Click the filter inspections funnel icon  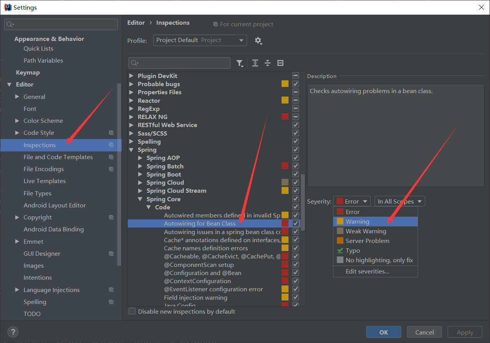click(x=240, y=63)
